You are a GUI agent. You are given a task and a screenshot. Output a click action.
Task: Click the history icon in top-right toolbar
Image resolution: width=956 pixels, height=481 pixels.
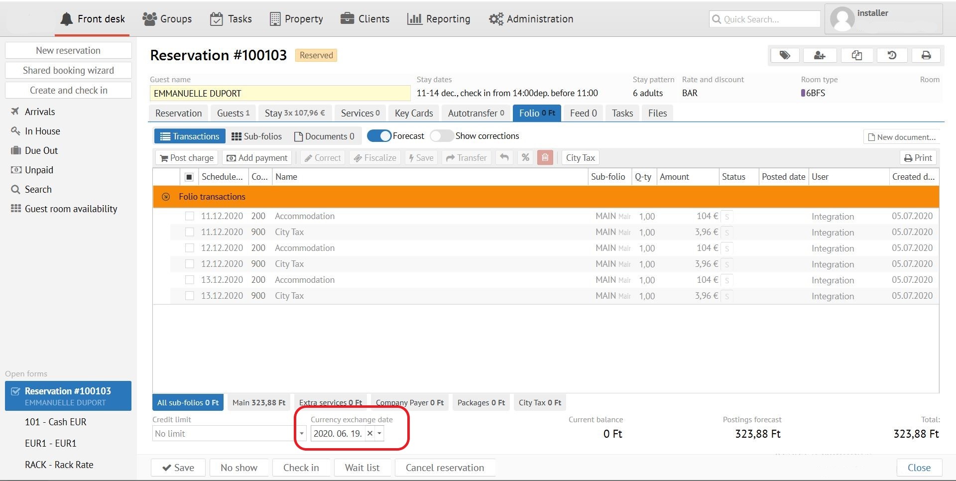click(x=892, y=55)
